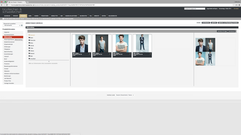Open the Hände folder
The width and height of the screenshot is (241, 135).
(x=31, y=46)
